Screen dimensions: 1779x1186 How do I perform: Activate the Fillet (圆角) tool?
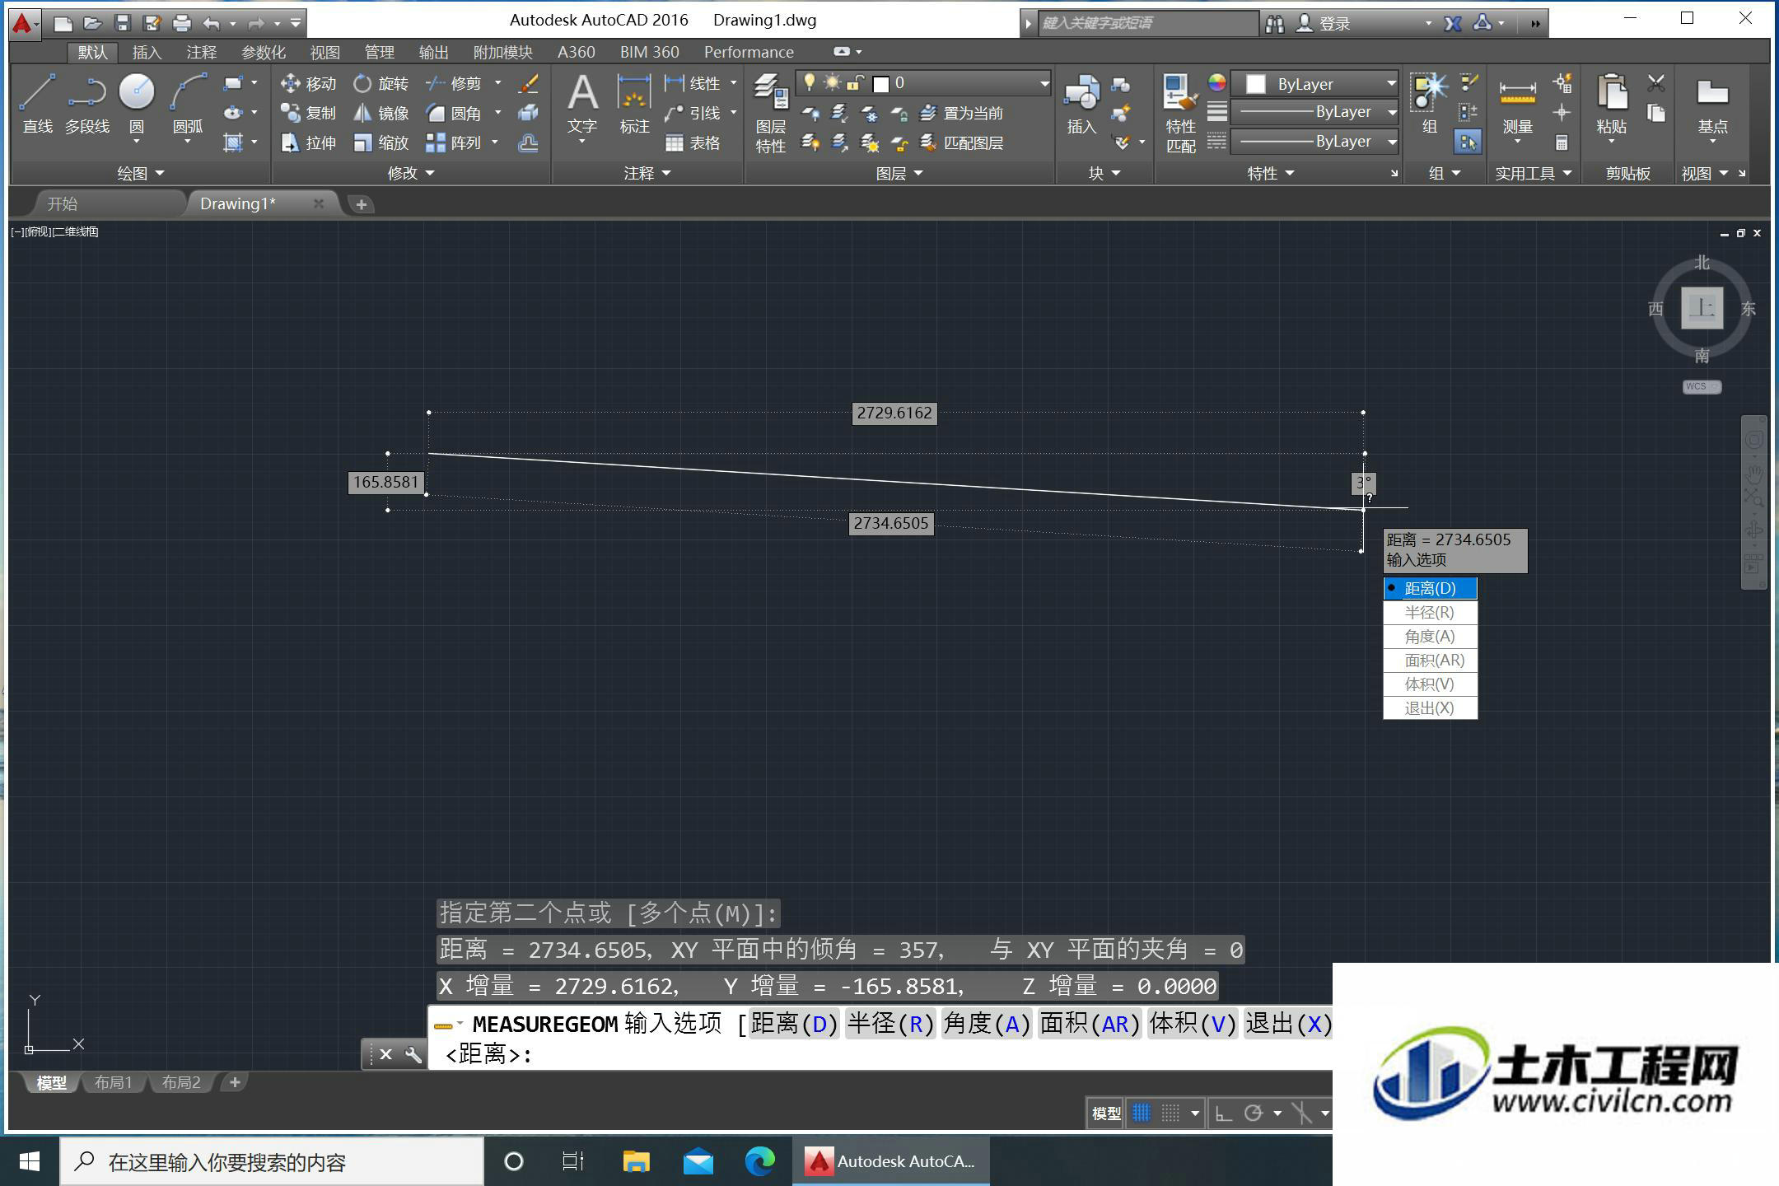(x=454, y=113)
